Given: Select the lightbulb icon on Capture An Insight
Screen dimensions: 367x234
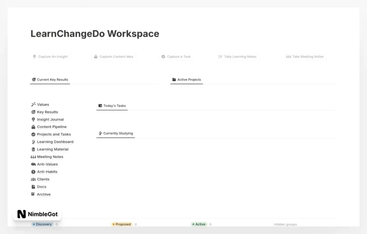Looking at the screenshot, I should tap(34, 56).
